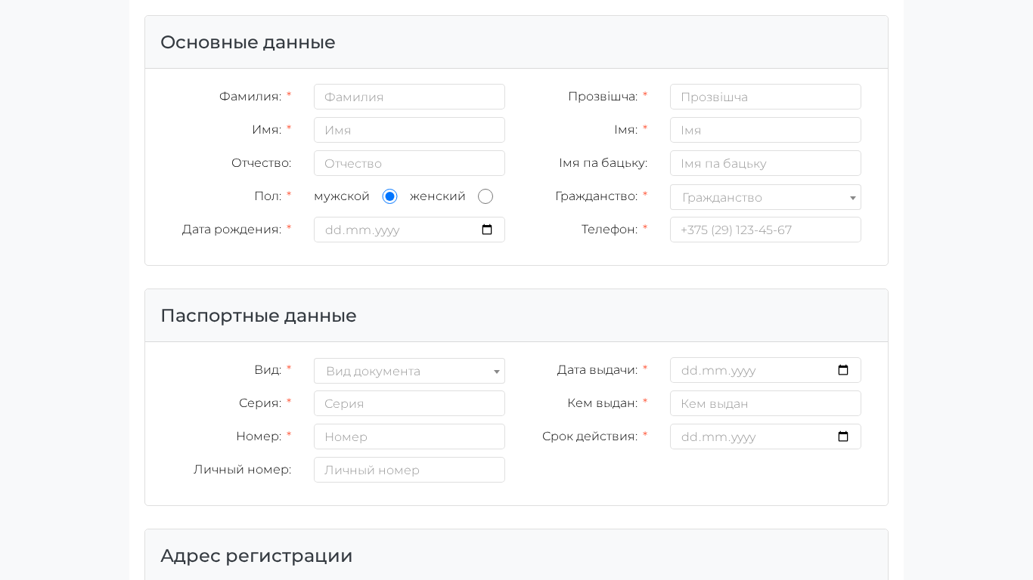Click into the Отчество field
The image size is (1033, 580).
click(x=409, y=163)
